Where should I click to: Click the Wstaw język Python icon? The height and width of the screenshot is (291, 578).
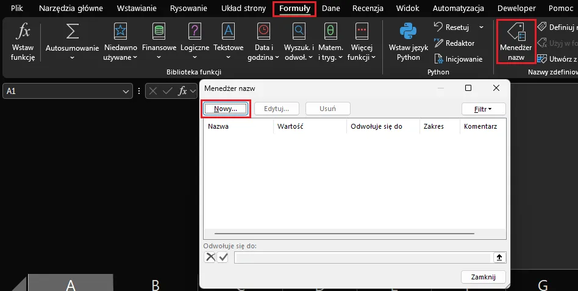pos(408,33)
